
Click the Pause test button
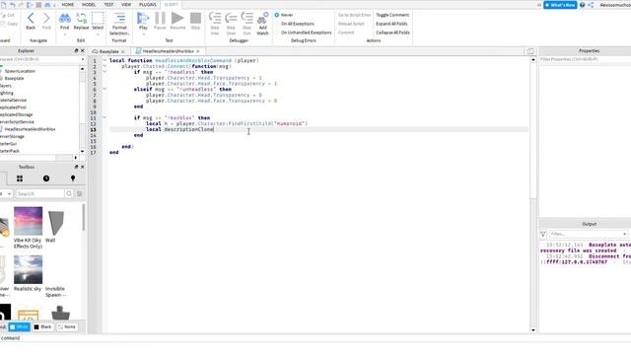(160, 21)
